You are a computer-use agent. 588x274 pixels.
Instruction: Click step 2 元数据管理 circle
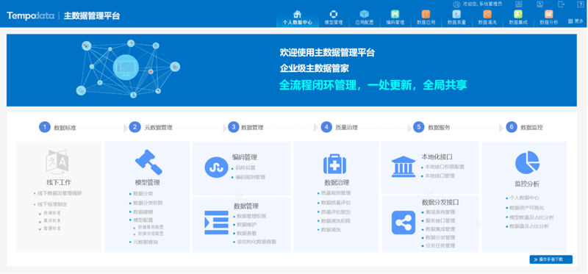(x=135, y=127)
